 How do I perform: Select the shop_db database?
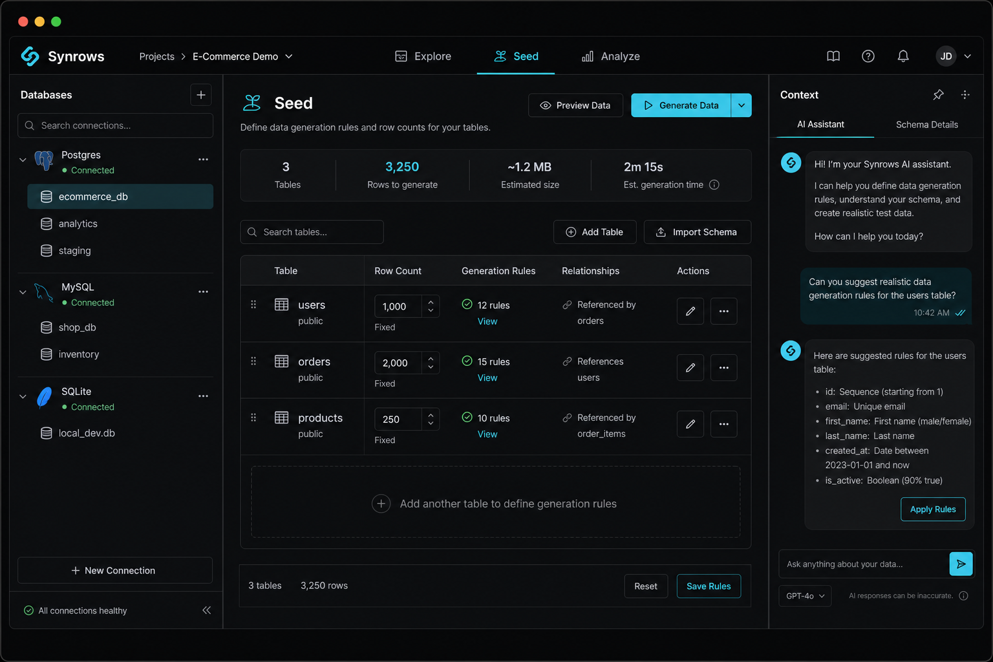pyautogui.click(x=120, y=327)
